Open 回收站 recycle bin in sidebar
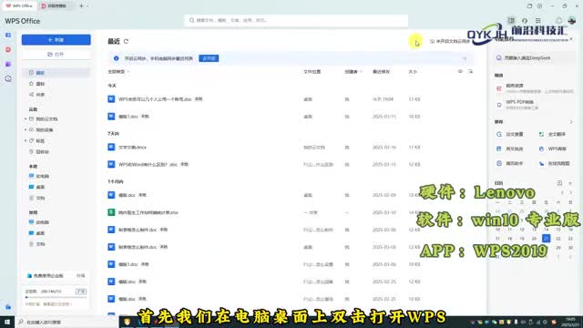583x328 pixels. point(39,152)
